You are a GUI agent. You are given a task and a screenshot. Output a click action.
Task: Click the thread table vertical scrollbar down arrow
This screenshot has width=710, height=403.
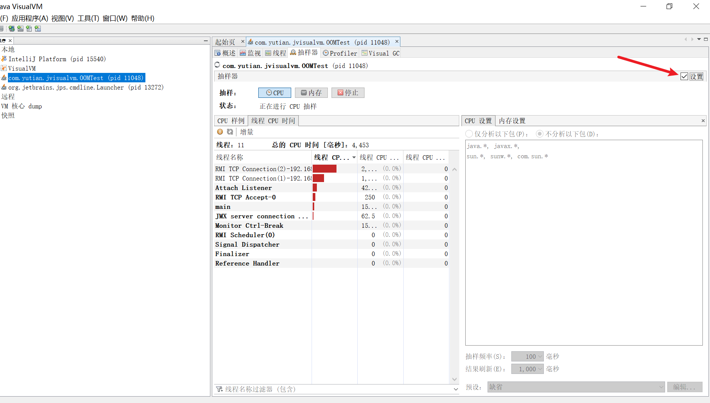click(454, 379)
